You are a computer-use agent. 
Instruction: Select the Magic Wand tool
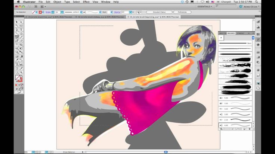click(17, 26)
